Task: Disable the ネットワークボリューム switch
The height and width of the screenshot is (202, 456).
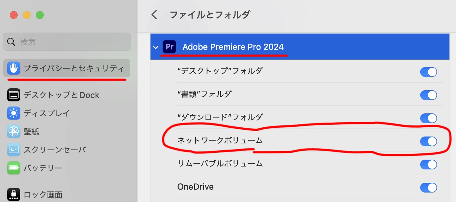Action: pyautogui.click(x=428, y=141)
